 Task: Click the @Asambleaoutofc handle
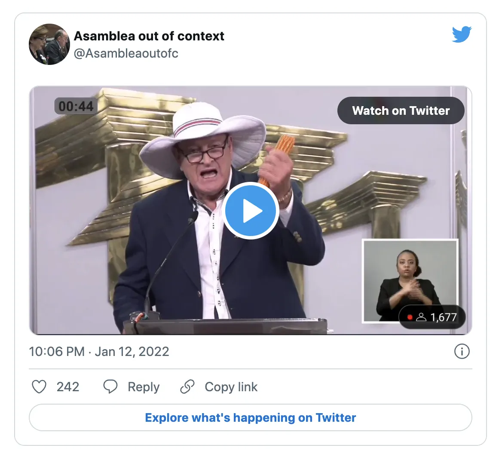pyautogui.click(x=126, y=53)
